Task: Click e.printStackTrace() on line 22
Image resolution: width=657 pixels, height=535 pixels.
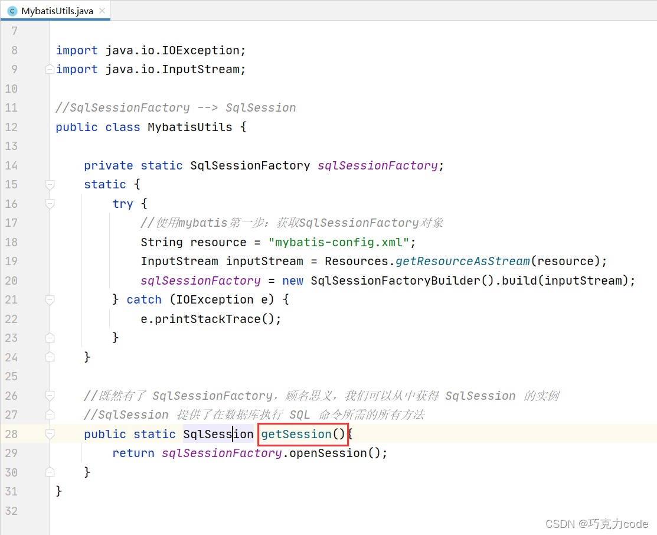Action: click(211, 319)
